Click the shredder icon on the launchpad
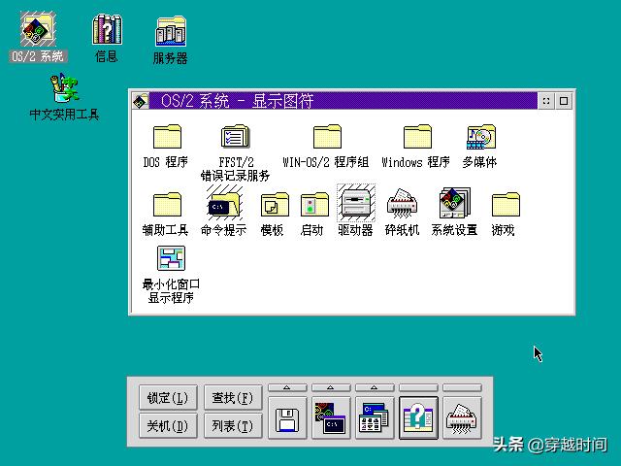The height and width of the screenshot is (466, 621). click(x=462, y=418)
